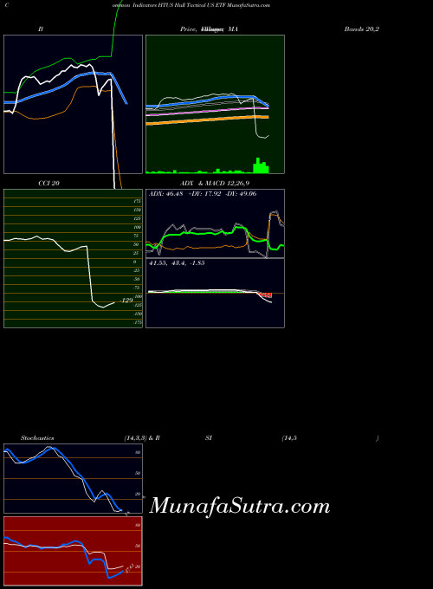Click the 'Price, Volume, MA' heading
This screenshot has width=433, height=589.
(x=209, y=29)
